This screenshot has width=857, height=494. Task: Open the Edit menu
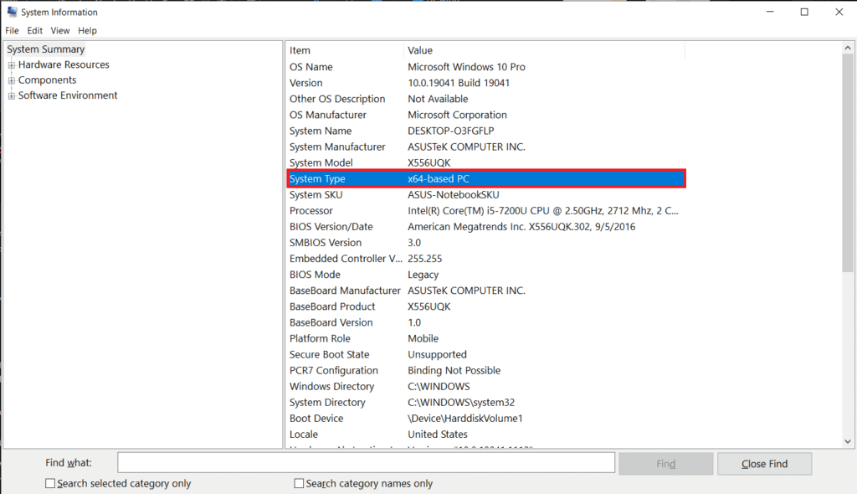click(34, 30)
